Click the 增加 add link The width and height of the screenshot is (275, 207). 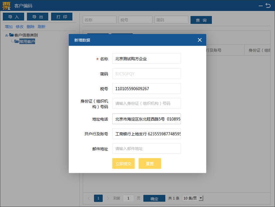9,27
